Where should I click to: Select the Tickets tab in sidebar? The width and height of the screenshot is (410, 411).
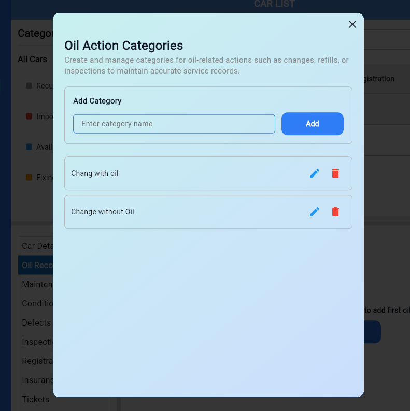point(36,399)
